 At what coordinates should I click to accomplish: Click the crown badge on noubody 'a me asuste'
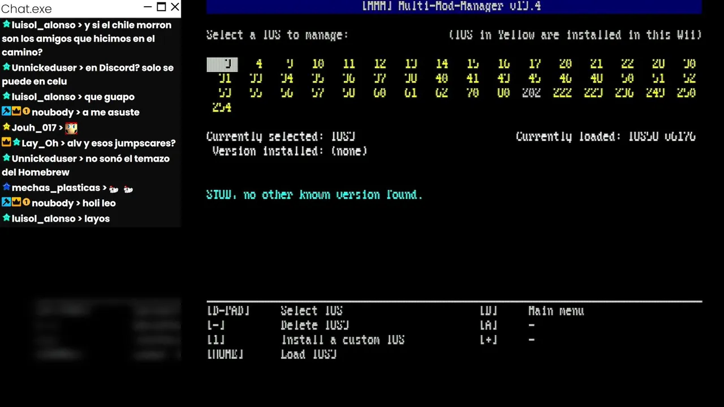[16, 111]
